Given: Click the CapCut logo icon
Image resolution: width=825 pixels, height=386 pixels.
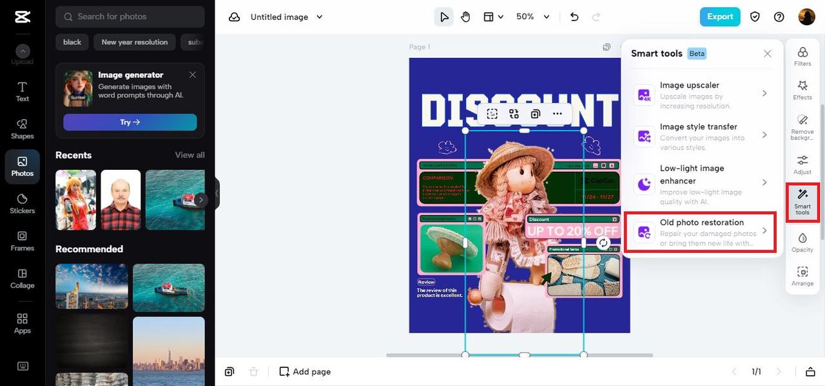Looking at the screenshot, I should point(23,17).
